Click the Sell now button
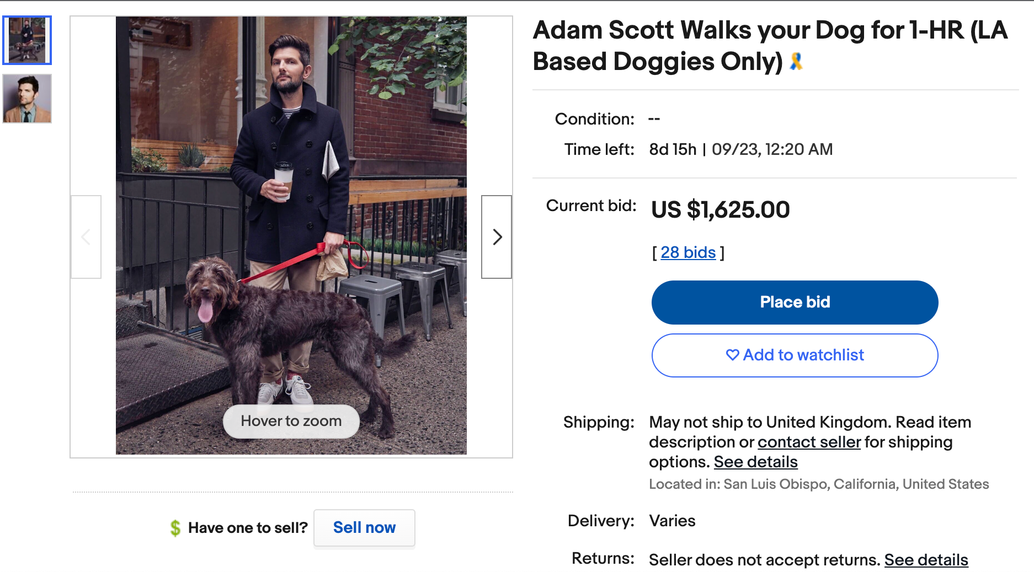 pos(364,528)
